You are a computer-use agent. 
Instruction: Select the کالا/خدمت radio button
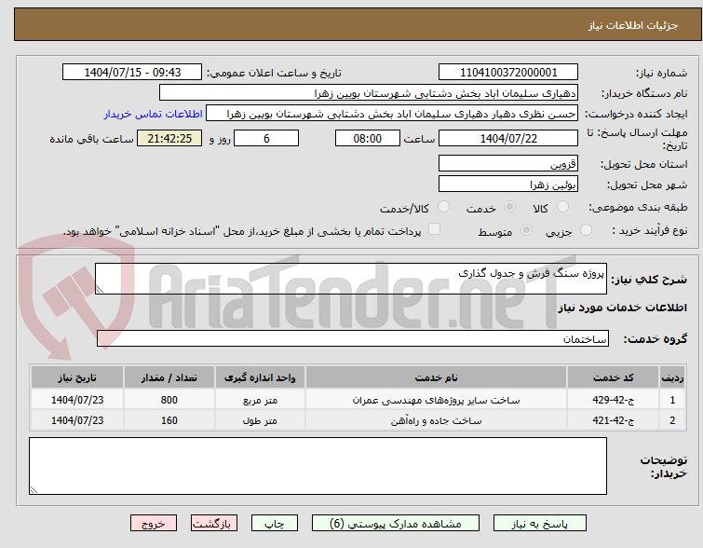(443, 207)
